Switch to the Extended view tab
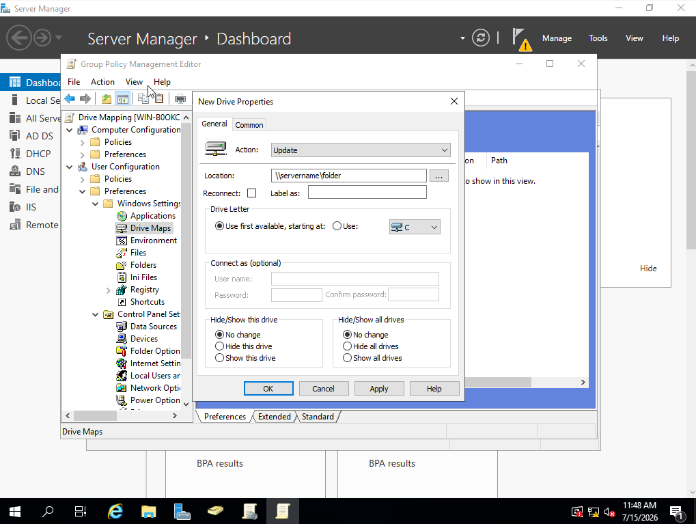Viewport: 696px width, 524px height. click(275, 417)
